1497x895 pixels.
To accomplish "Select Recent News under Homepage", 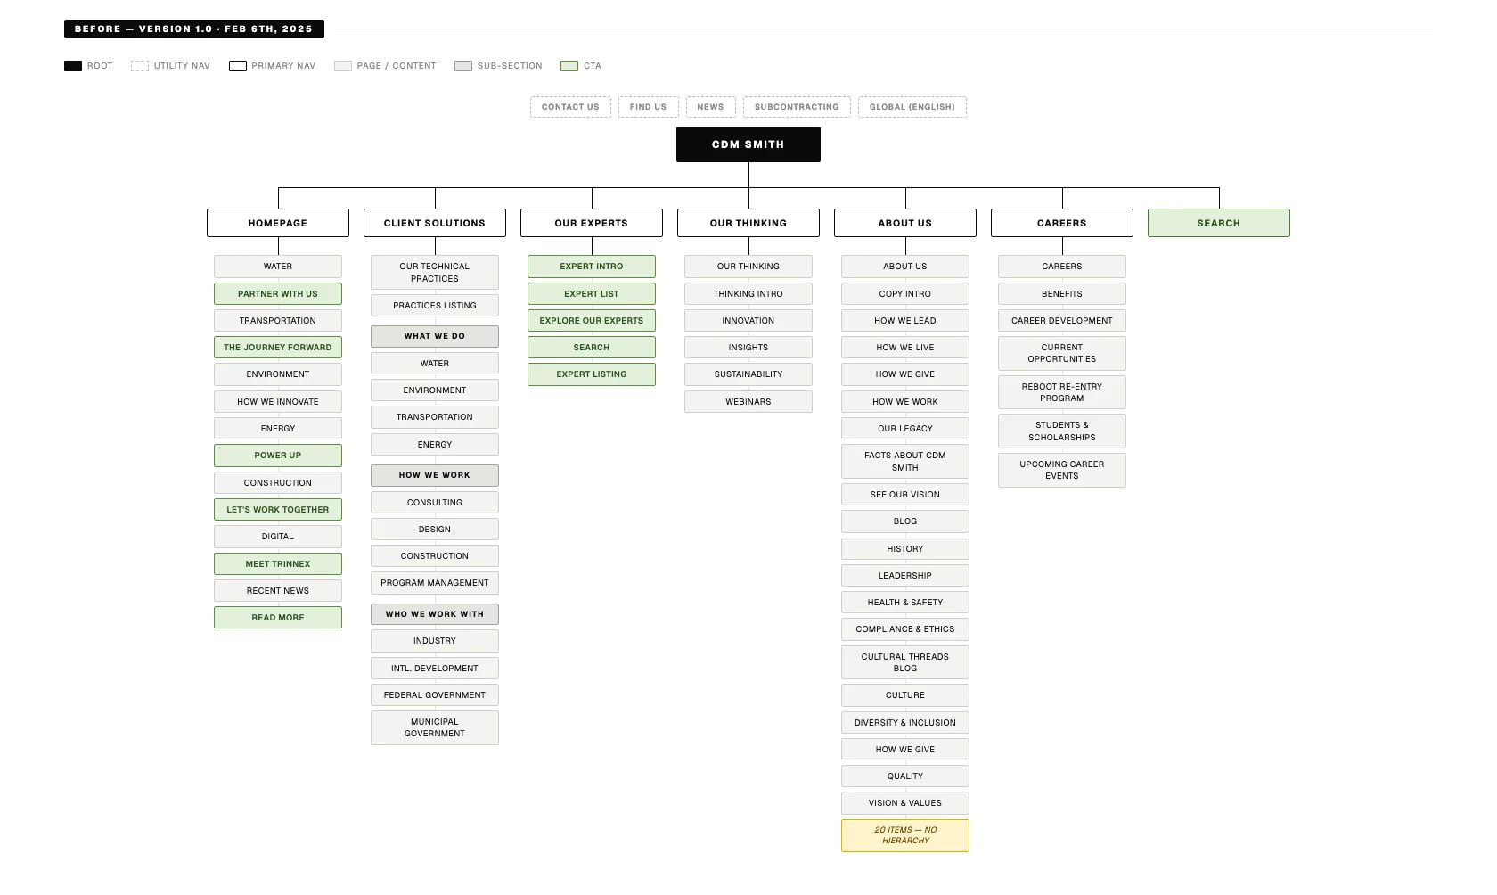I will click(278, 591).
